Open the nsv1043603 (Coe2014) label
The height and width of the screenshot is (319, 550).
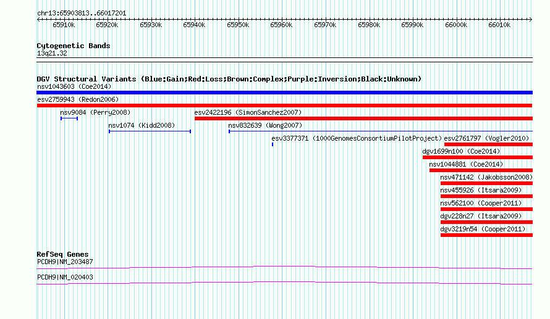click(x=74, y=86)
